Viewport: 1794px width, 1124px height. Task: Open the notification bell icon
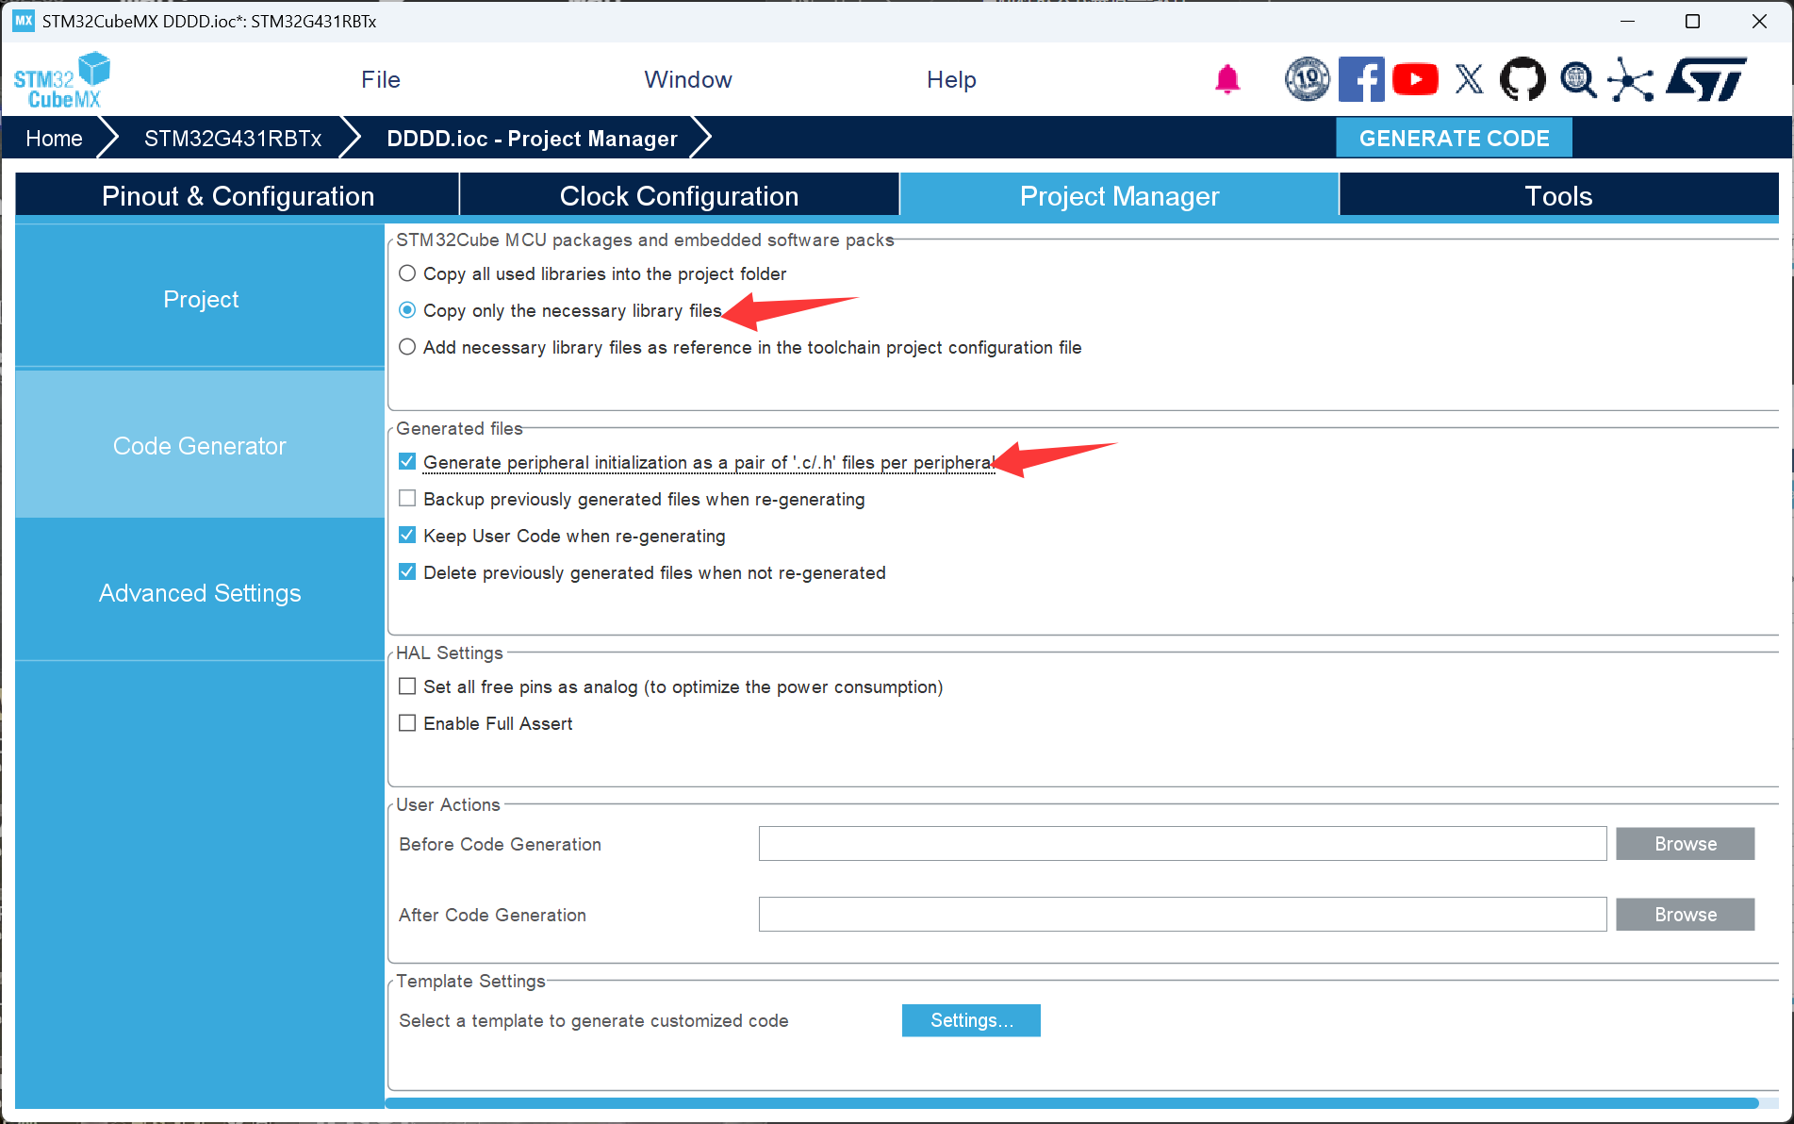click(1226, 80)
